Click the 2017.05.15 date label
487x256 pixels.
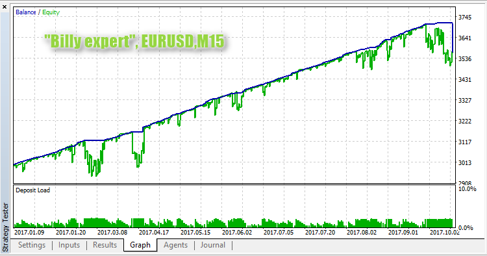tap(195, 233)
